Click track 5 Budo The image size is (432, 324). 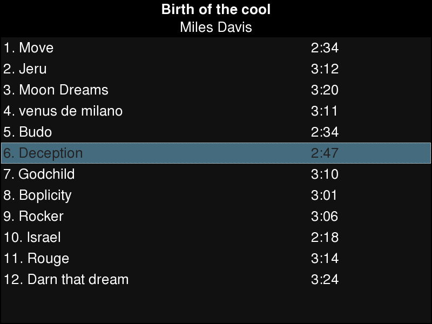tap(28, 132)
